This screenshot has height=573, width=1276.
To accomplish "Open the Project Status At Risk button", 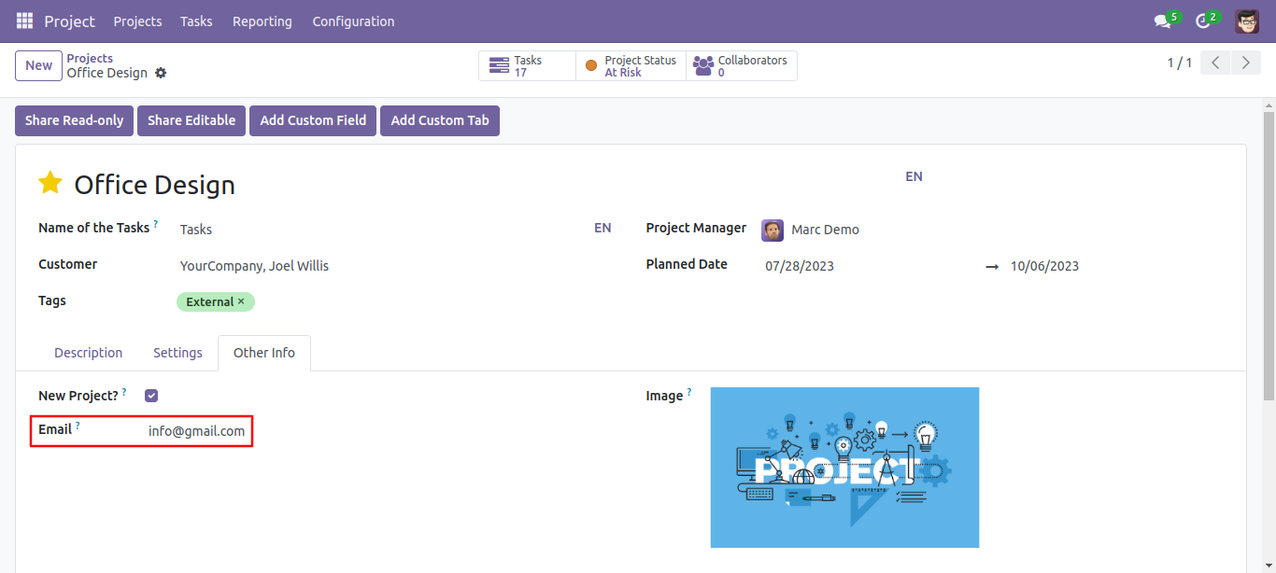I will pos(631,65).
